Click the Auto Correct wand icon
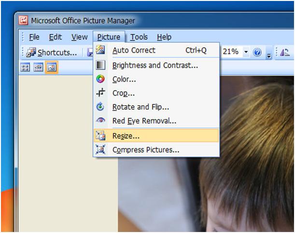Screen dimensions: 295x233 (100, 50)
